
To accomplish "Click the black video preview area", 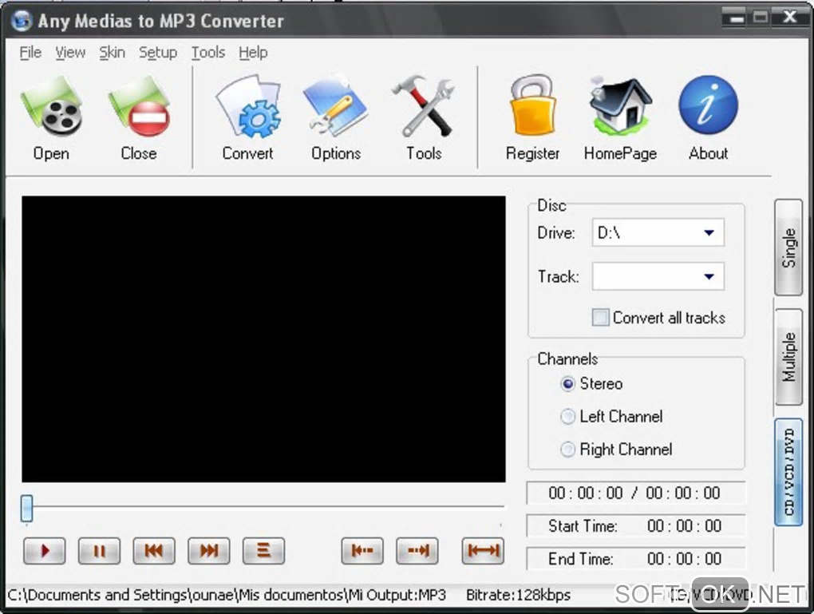I will (263, 339).
